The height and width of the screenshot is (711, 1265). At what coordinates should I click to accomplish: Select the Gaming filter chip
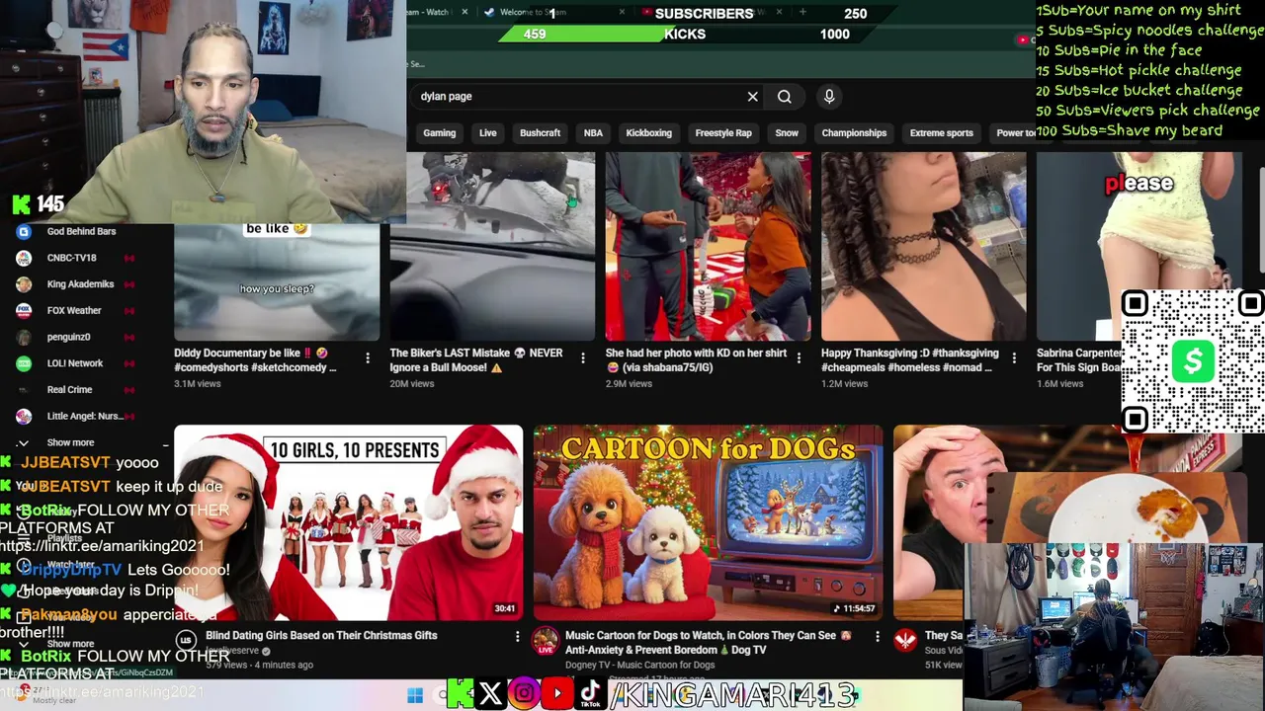click(440, 132)
